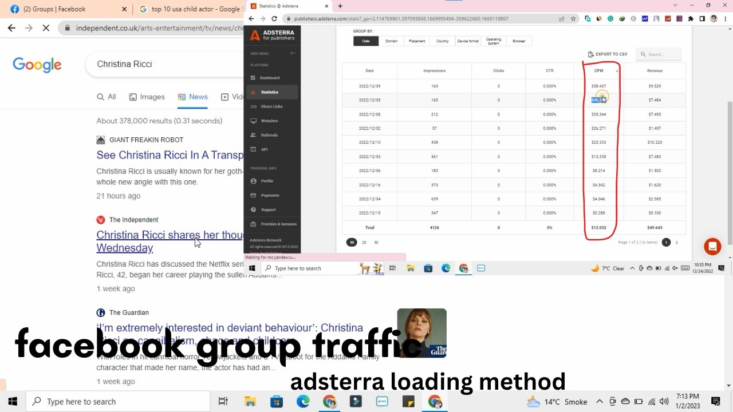Show 25 rows per page
The image size is (733, 412).
(364, 243)
